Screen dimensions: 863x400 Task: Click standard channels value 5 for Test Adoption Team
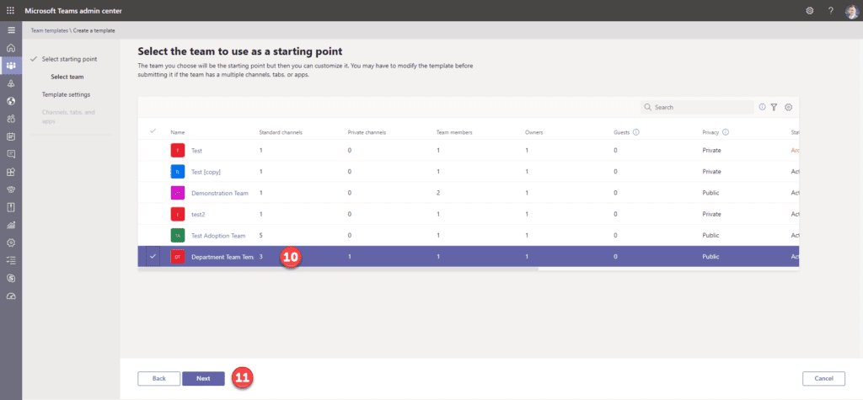pos(261,236)
